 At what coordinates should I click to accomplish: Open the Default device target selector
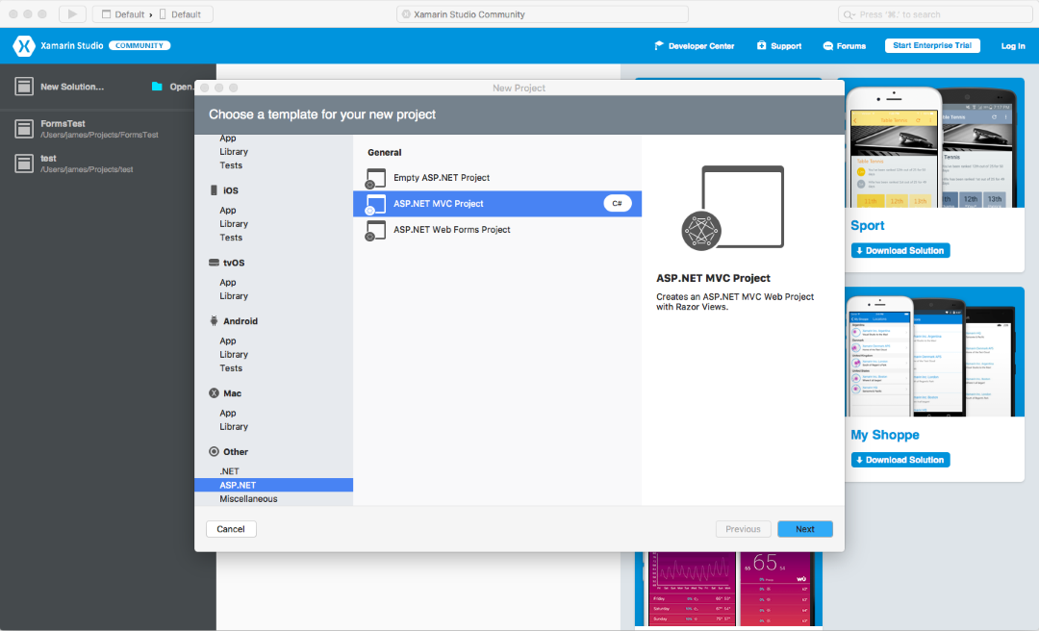180,14
